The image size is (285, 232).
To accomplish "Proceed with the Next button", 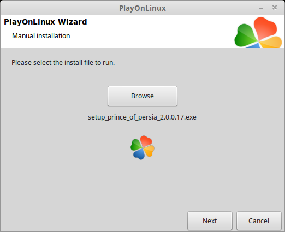I will click(210, 221).
